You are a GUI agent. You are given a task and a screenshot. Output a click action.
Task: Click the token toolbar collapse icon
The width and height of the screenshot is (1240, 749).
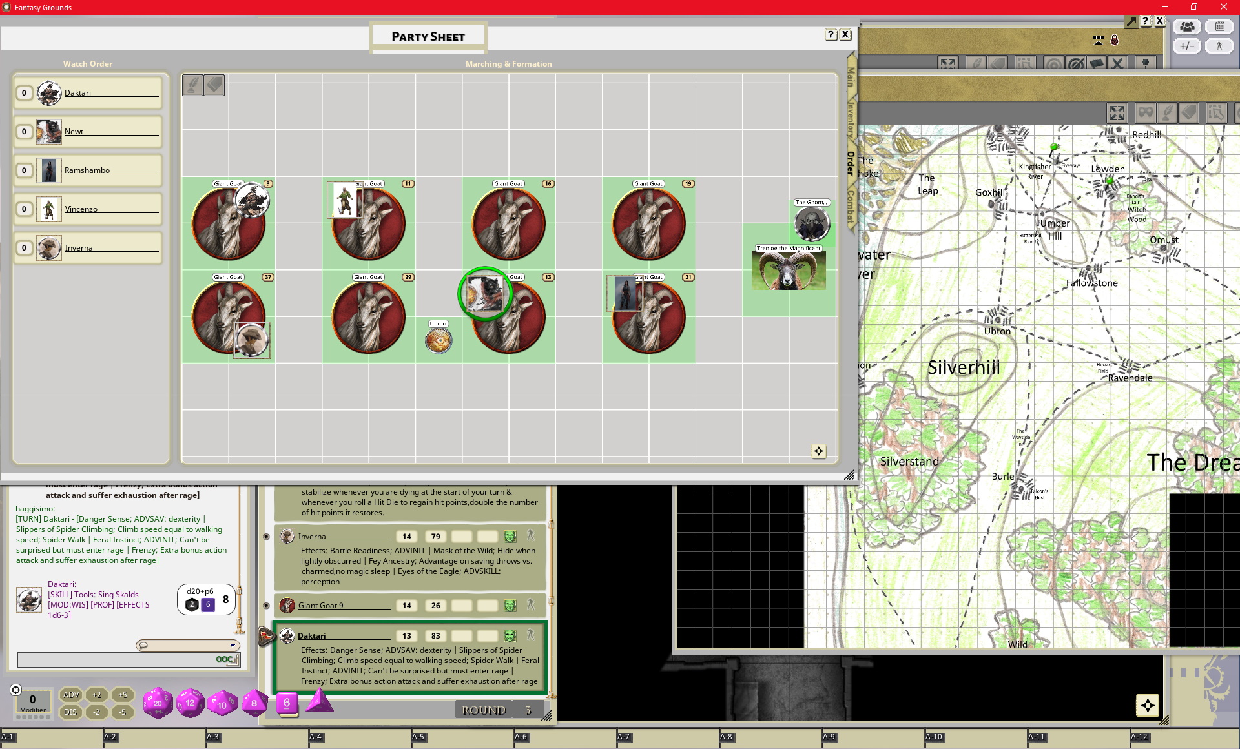[x=1099, y=39]
